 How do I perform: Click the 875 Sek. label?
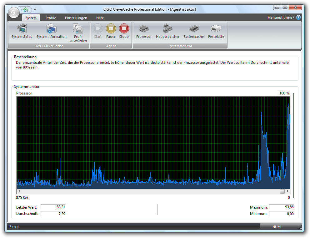23,197
